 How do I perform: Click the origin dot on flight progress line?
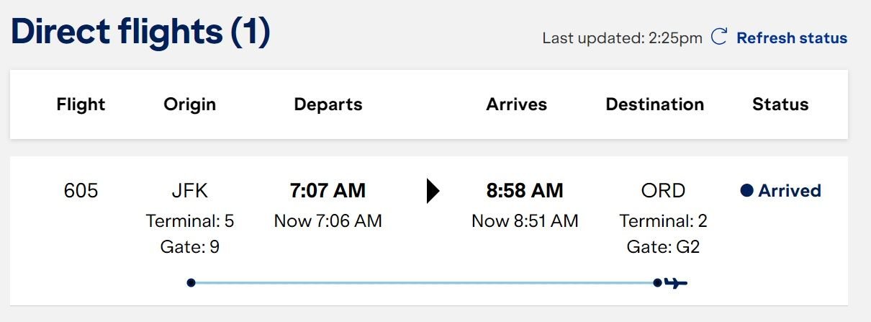coord(191,282)
